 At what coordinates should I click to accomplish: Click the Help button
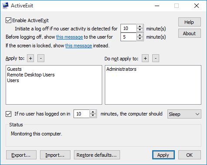(x=190, y=22)
